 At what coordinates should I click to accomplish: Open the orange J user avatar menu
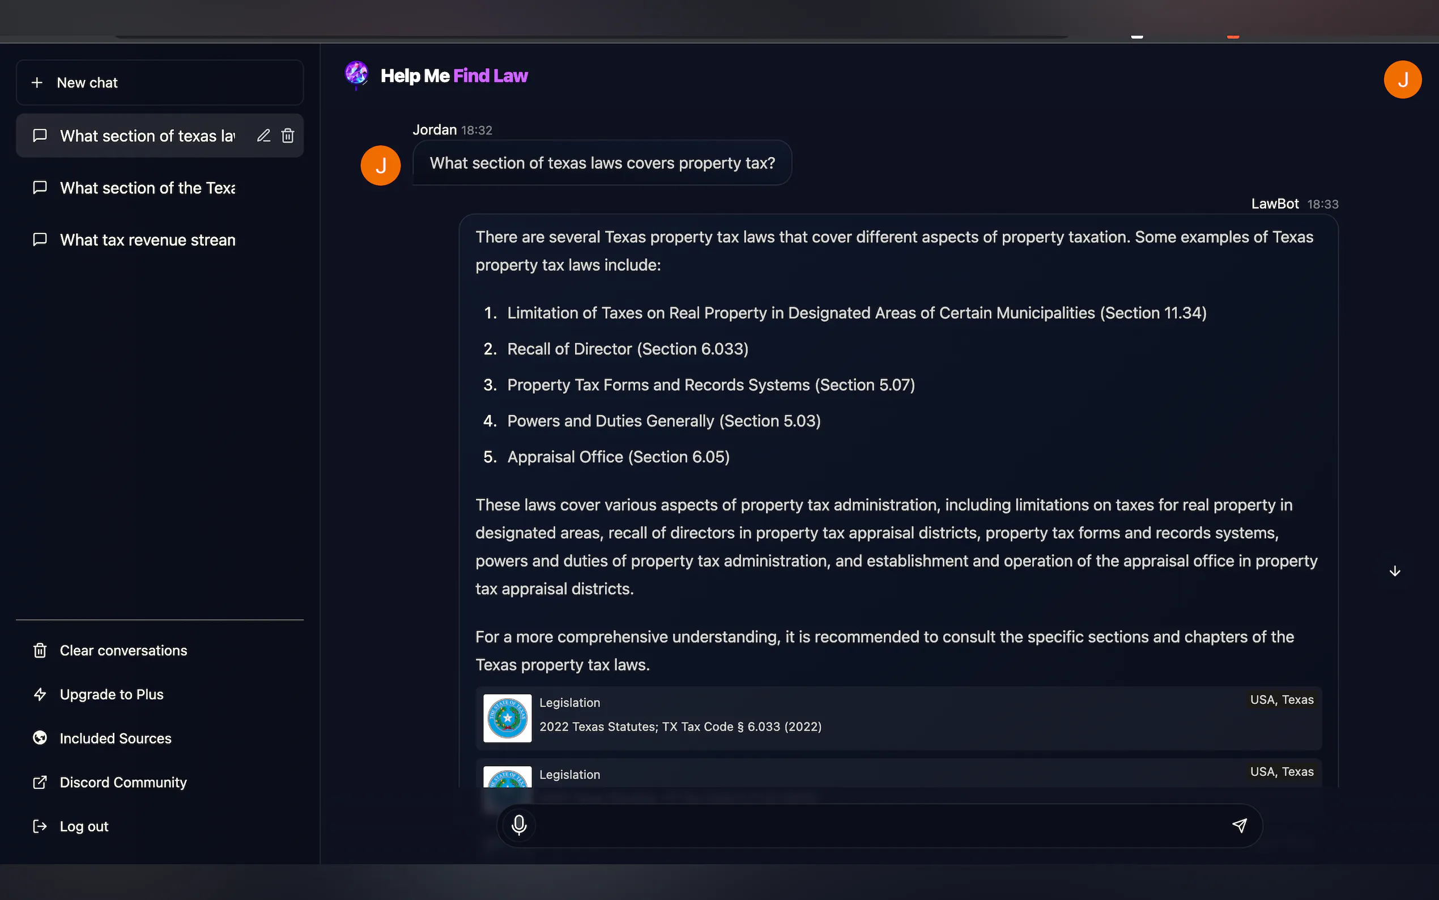1402,80
